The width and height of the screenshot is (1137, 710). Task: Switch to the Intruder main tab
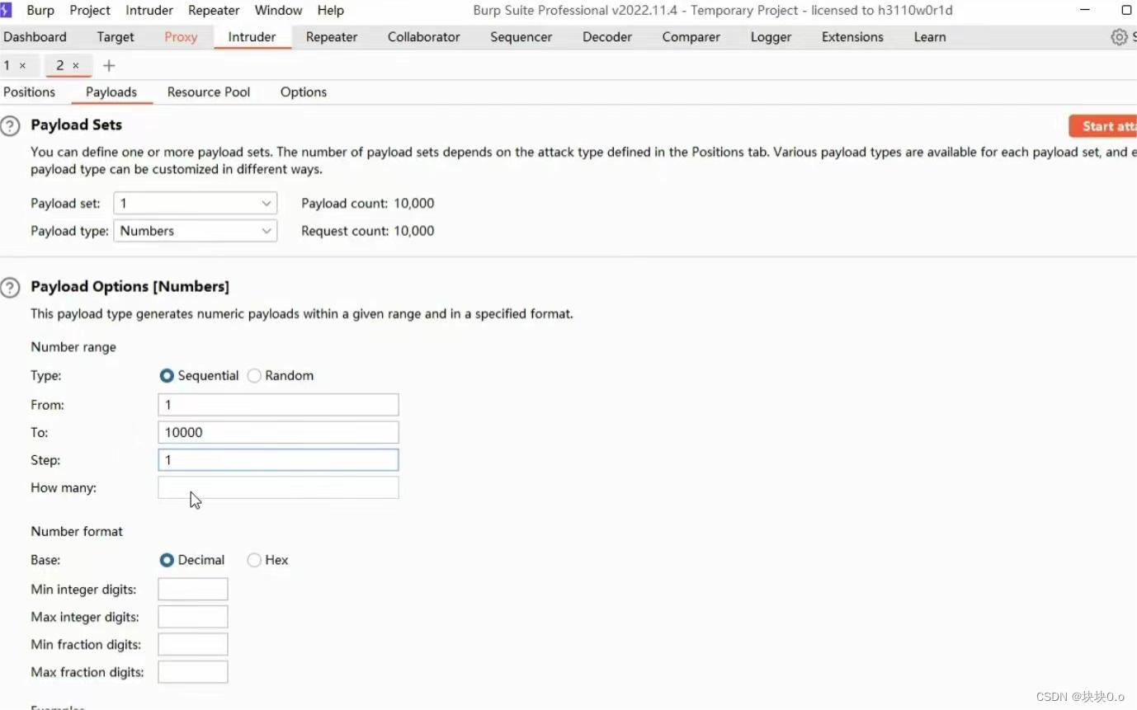252,37
